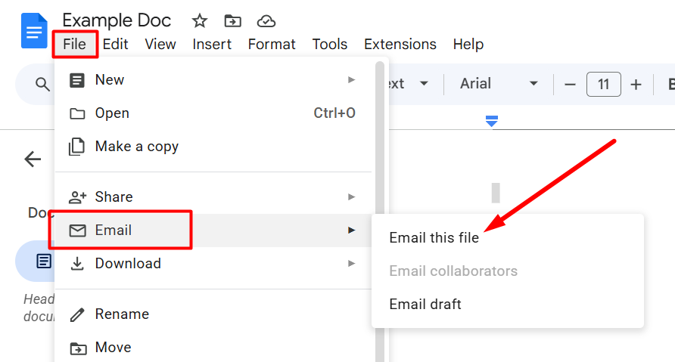Open the Insert menu
Viewport: 675px width, 362px height.
coord(212,44)
